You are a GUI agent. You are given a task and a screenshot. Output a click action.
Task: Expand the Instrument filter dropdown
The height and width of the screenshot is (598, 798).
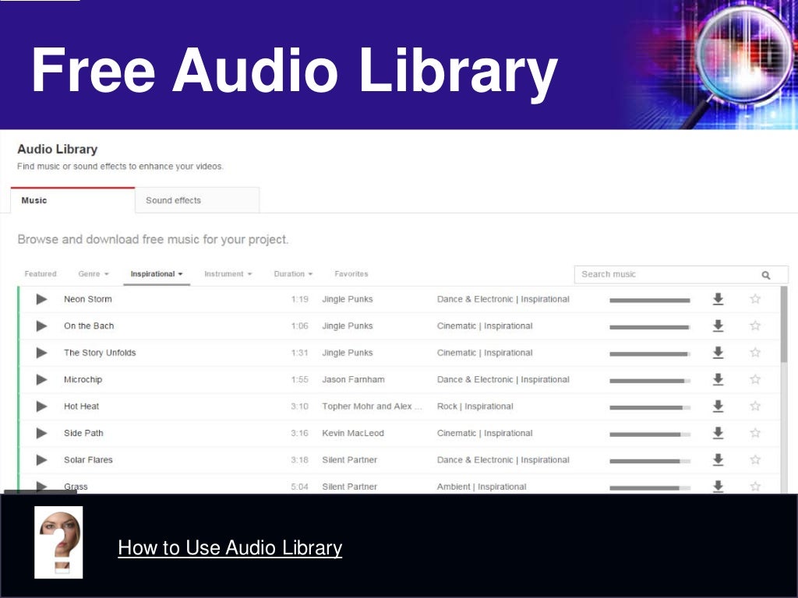[x=228, y=274]
